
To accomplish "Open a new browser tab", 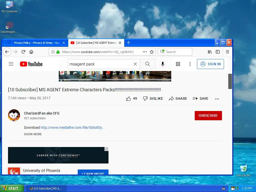I will pos(128,42).
